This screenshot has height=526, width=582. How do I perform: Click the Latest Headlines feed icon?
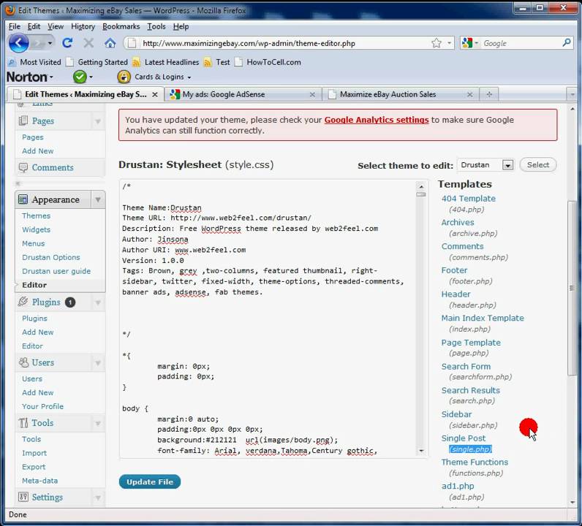click(137, 62)
